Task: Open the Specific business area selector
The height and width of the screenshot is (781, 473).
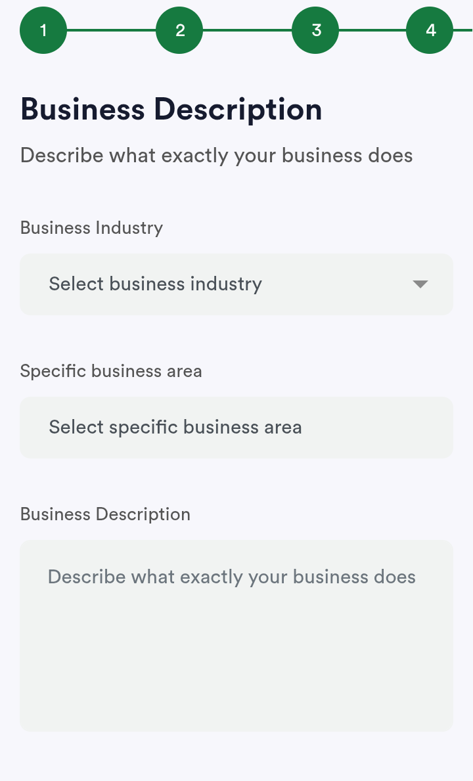Action: (236, 427)
